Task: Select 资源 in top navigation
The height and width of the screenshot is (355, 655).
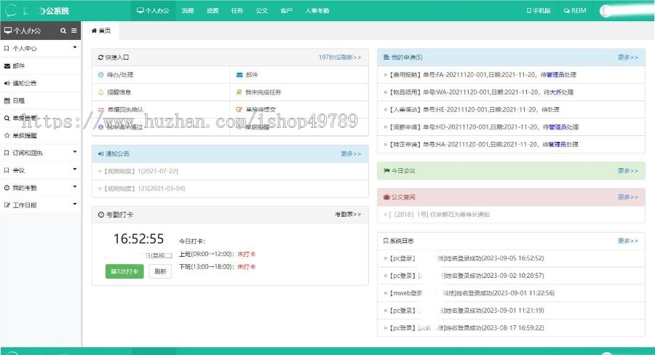Action: 213,10
